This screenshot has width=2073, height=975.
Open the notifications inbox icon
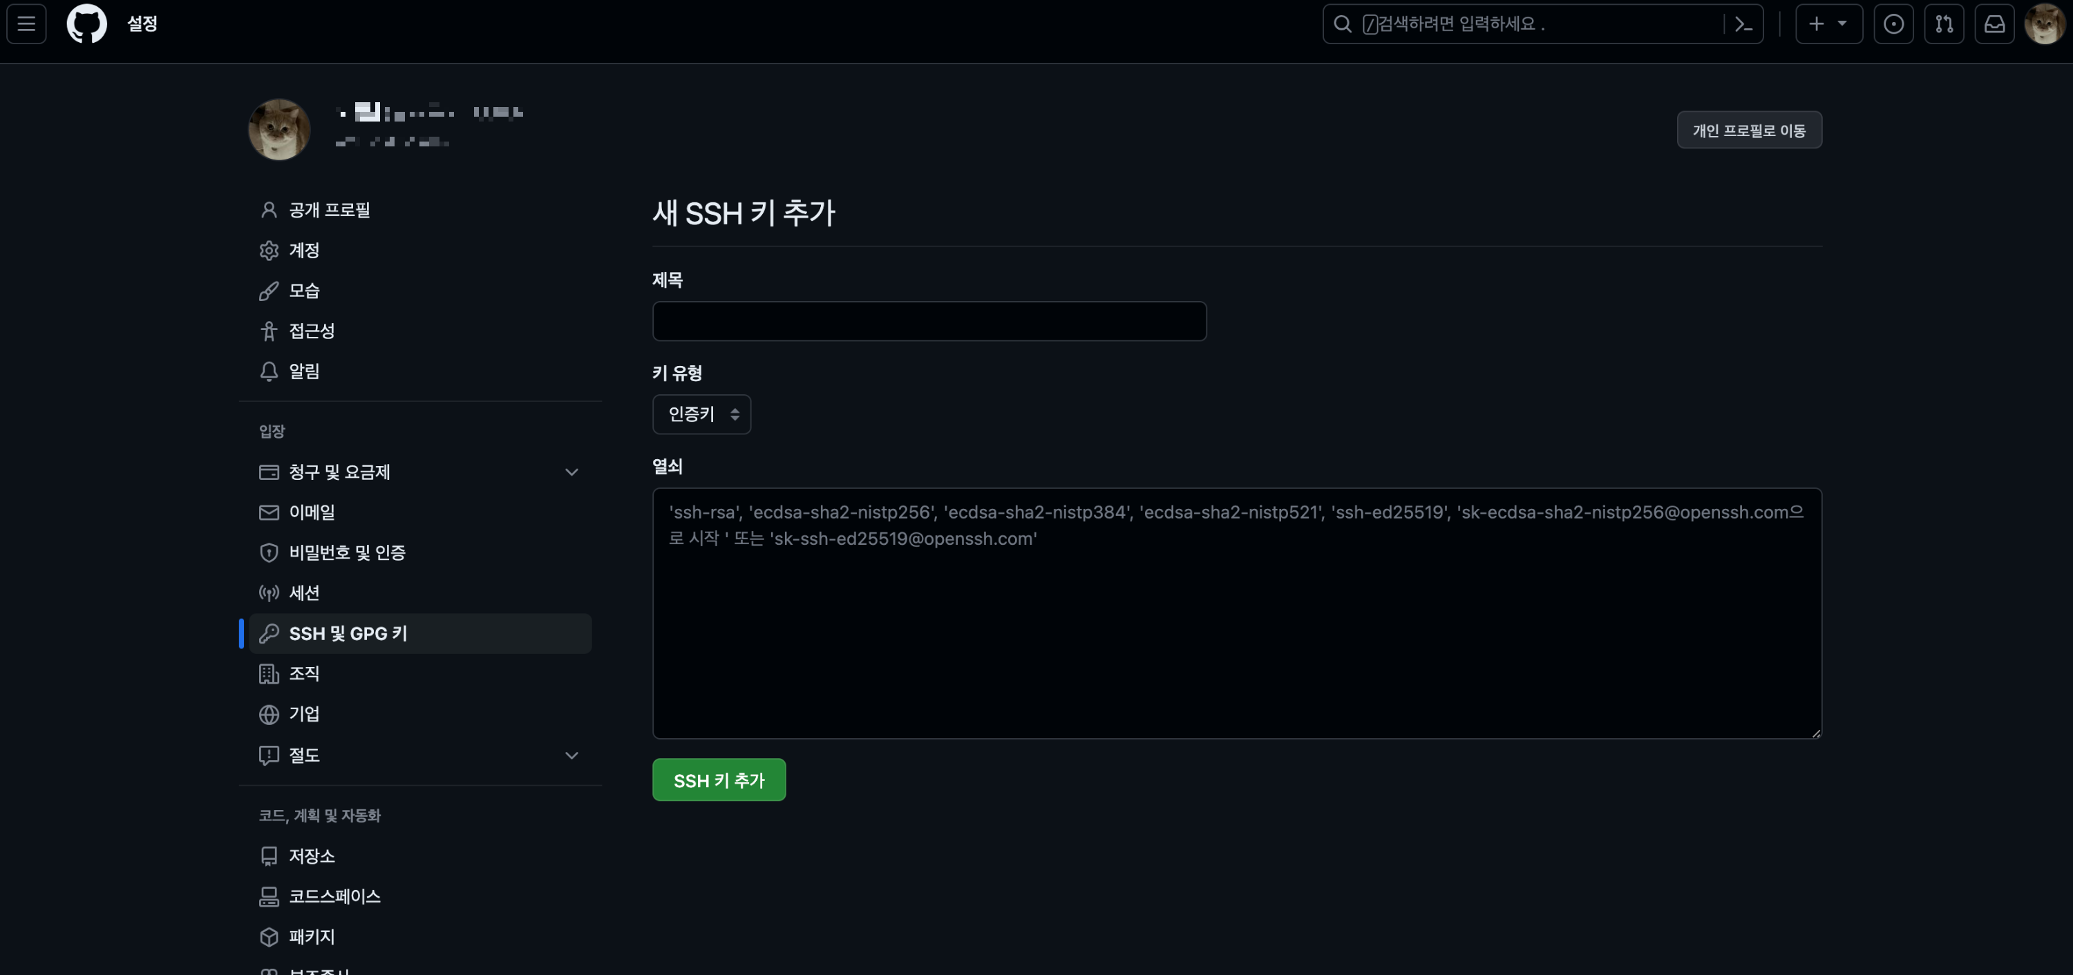[1994, 24]
